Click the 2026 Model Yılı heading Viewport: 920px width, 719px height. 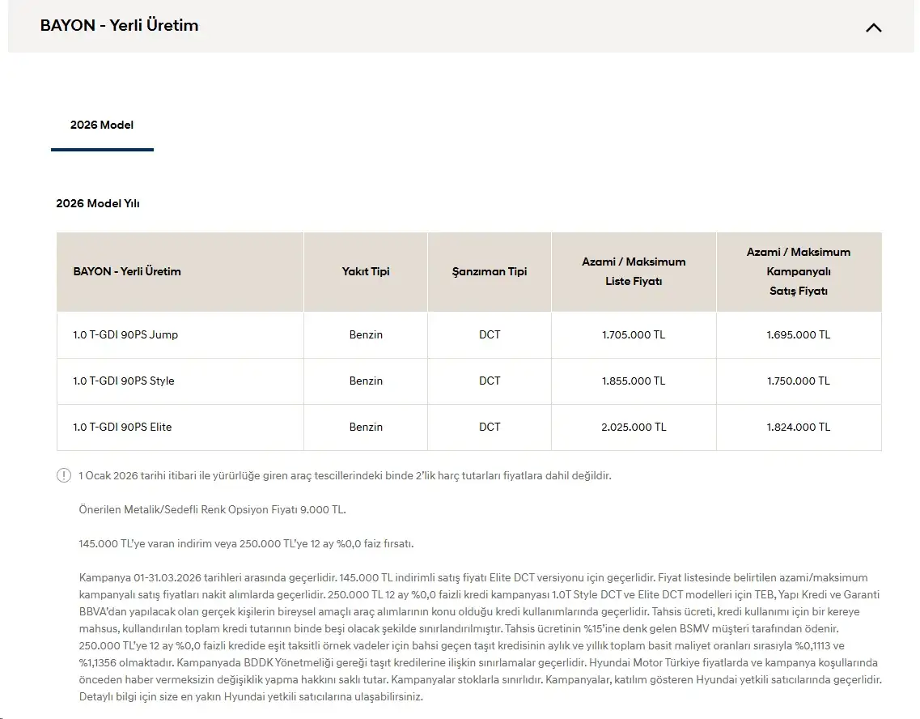coord(97,204)
